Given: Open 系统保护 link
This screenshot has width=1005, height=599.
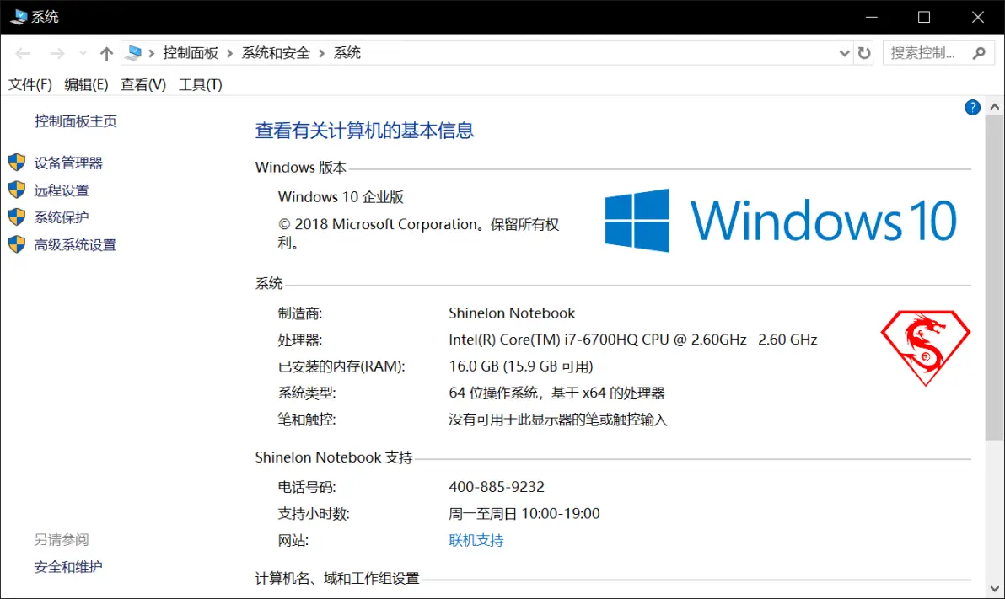Looking at the screenshot, I should (x=62, y=217).
